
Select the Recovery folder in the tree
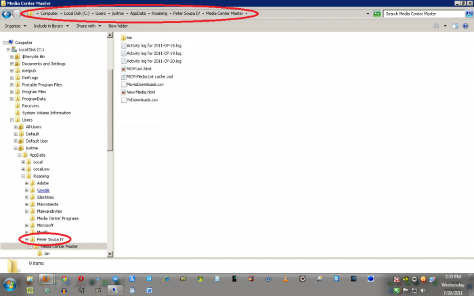pos(30,106)
